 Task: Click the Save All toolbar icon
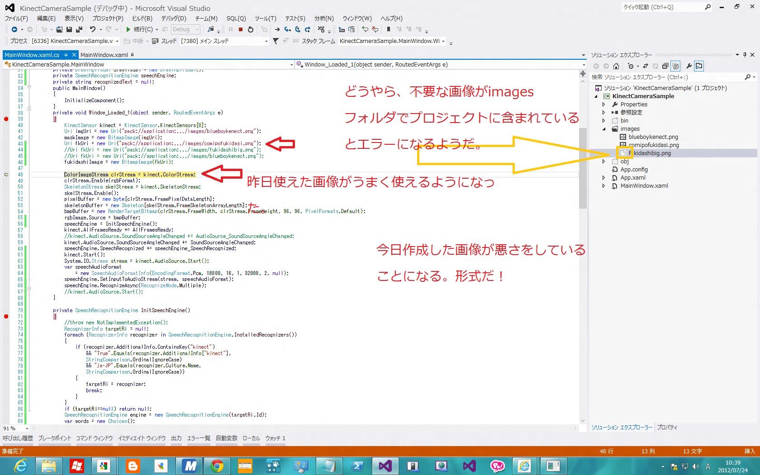tap(79, 29)
